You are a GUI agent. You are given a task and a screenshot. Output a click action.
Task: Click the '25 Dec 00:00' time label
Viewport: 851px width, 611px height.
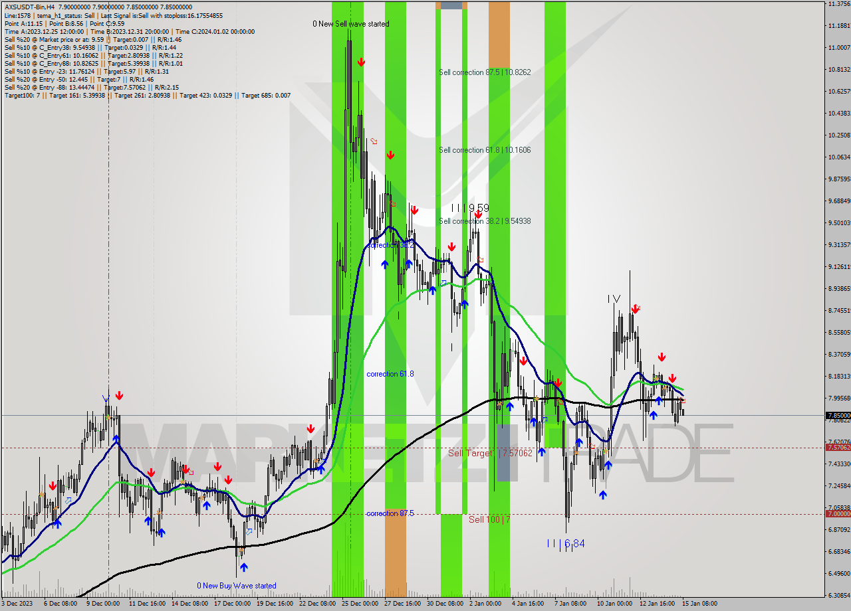pyautogui.click(x=359, y=604)
